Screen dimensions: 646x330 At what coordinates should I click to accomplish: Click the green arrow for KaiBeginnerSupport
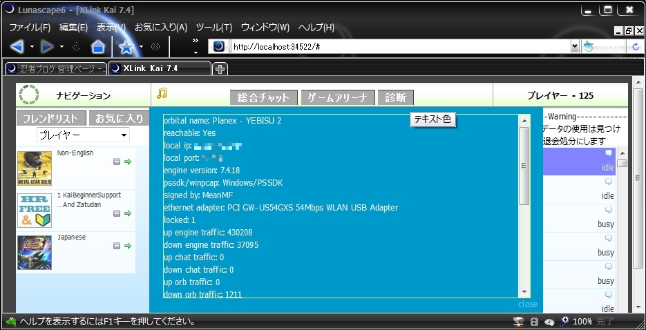click(x=128, y=213)
